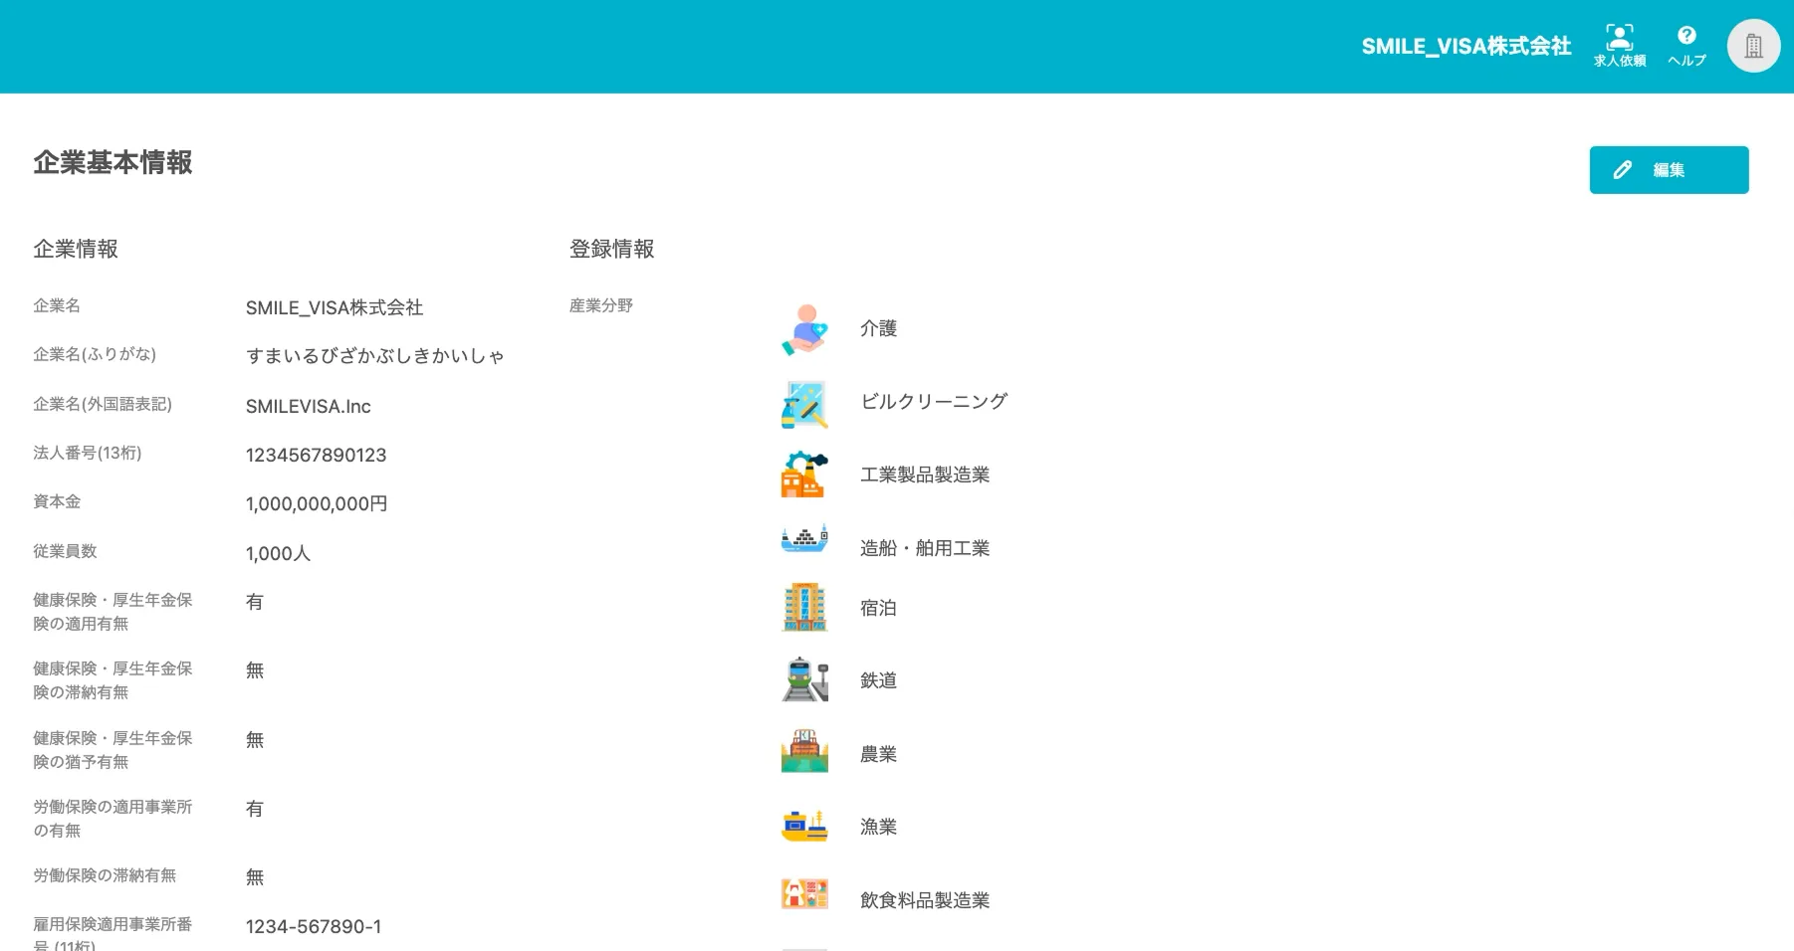This screenshot has width=1794, height=951.
Task: Click the 宿泊 hotel building icon
Action: click(x=803, y=606)
